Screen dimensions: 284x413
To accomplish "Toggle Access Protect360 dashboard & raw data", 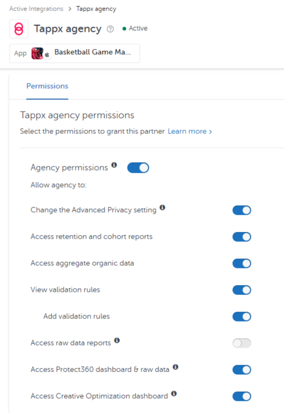I will [242, 370].
